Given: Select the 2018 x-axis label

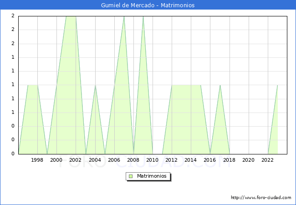Looking at the screenshot, I should pos(229,160).
